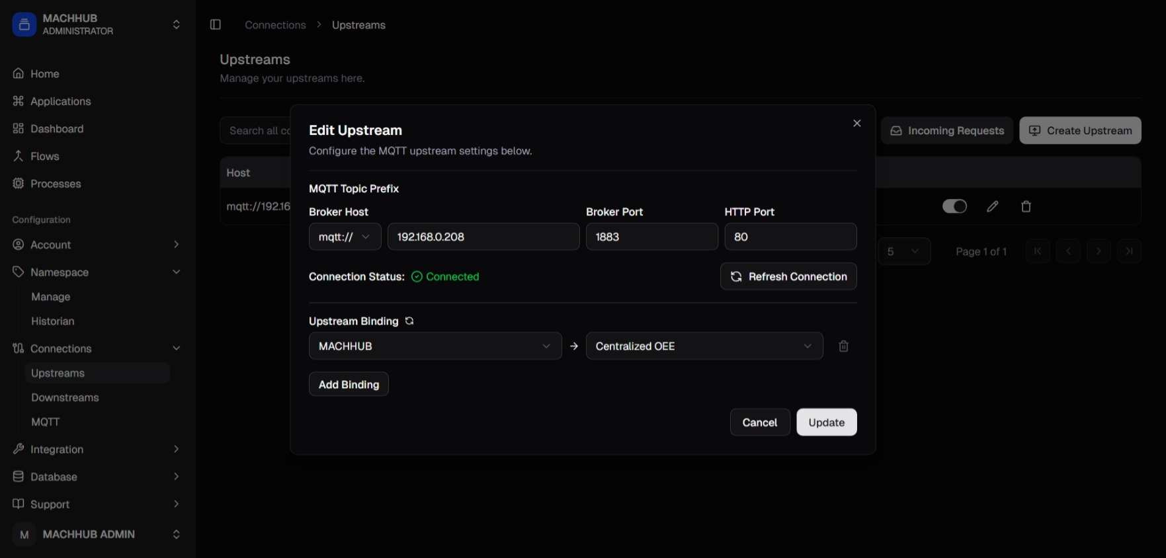Viewport: 1166px width, 558px height.
Task: Expand the Support section
Action: tap(97, 504)
